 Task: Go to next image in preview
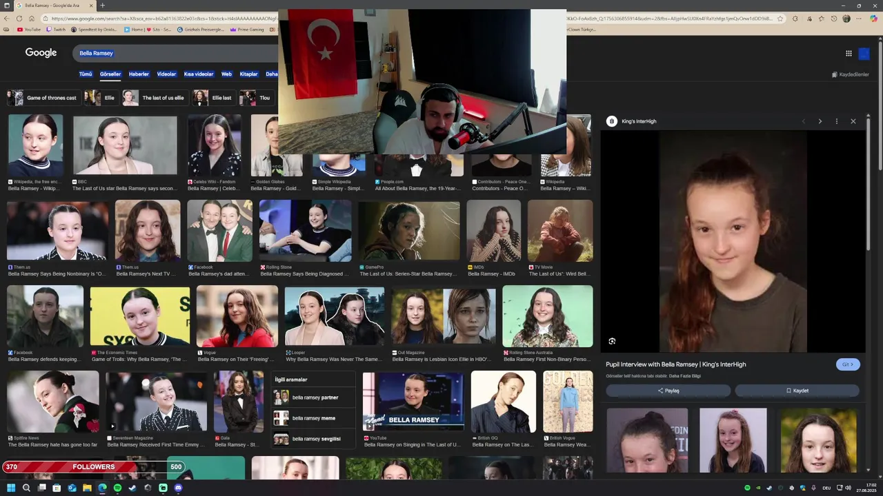pyautogui.click(x=820, y=121)
